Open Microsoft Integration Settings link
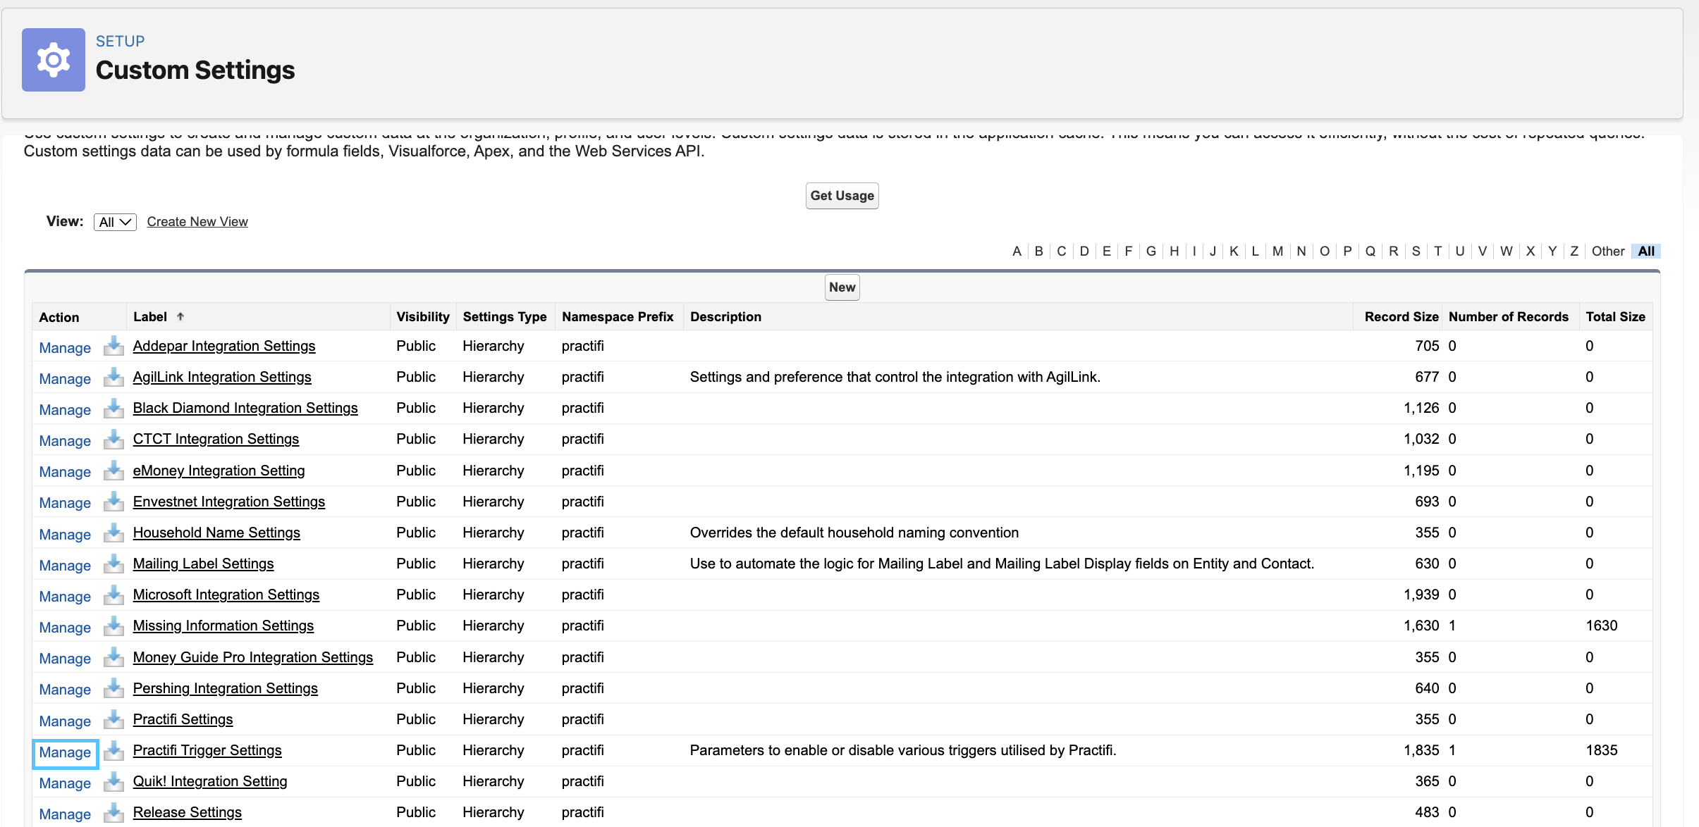 coord(226,595)
